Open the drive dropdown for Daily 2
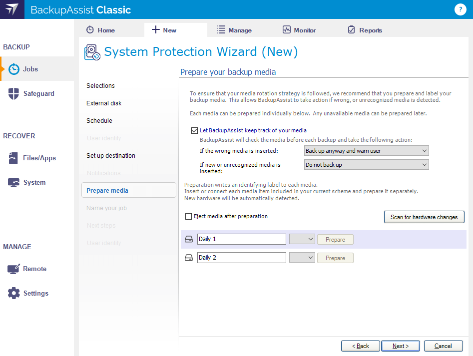Image resolution: width=473 pixels, height=356 pixels. (x=302, y=258)
